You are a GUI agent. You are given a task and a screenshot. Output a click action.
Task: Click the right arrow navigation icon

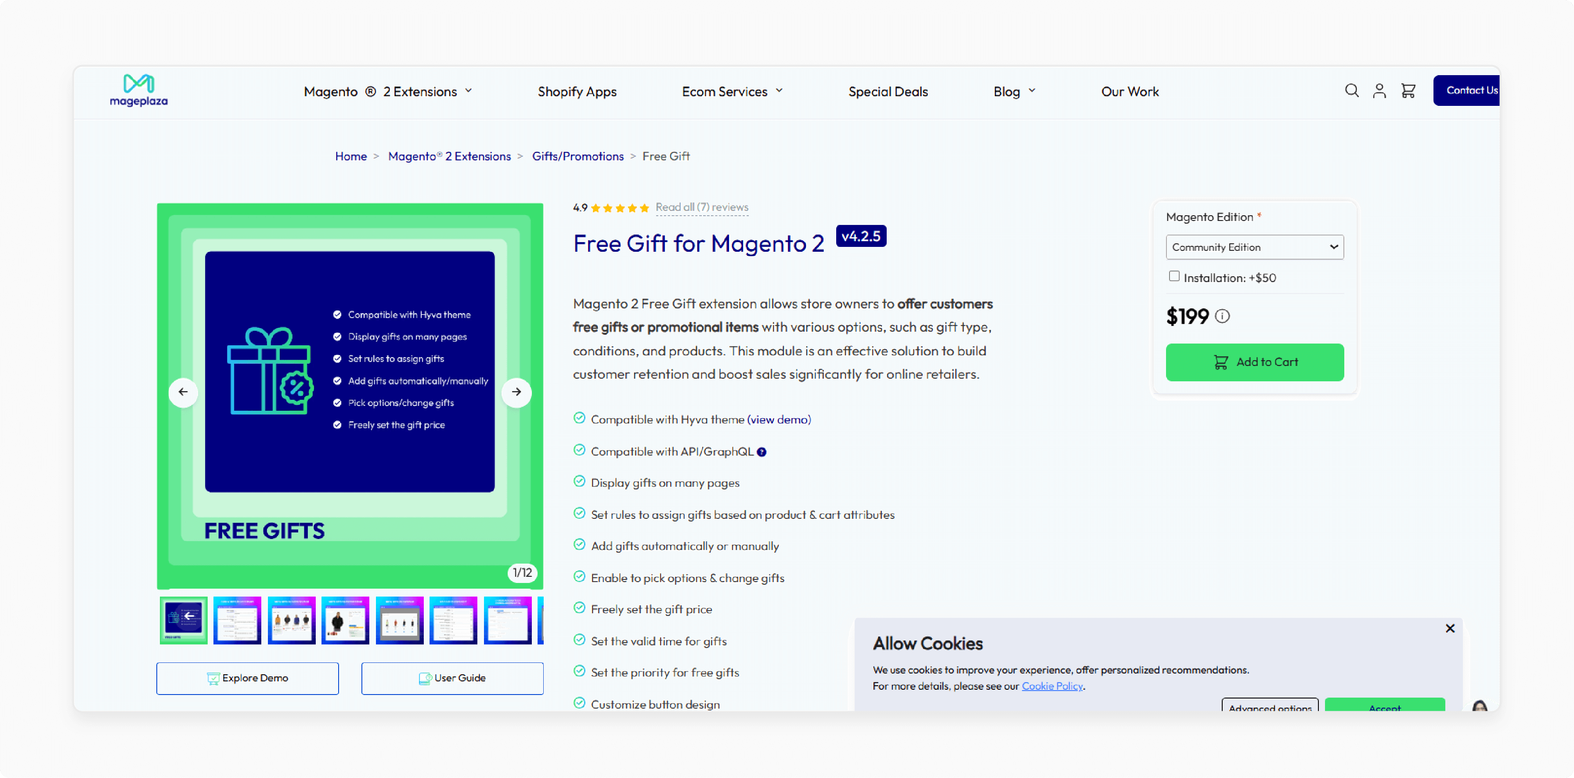(x=517, y=391)
